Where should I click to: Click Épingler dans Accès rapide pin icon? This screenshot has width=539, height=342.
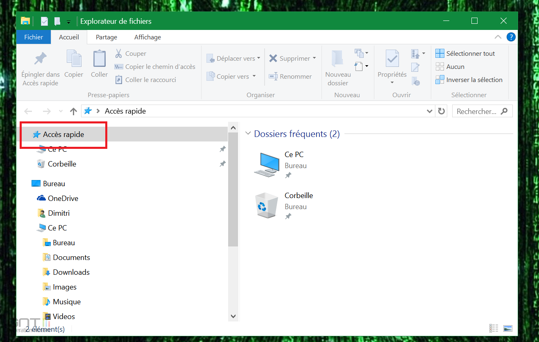click(x=40, y=59)
